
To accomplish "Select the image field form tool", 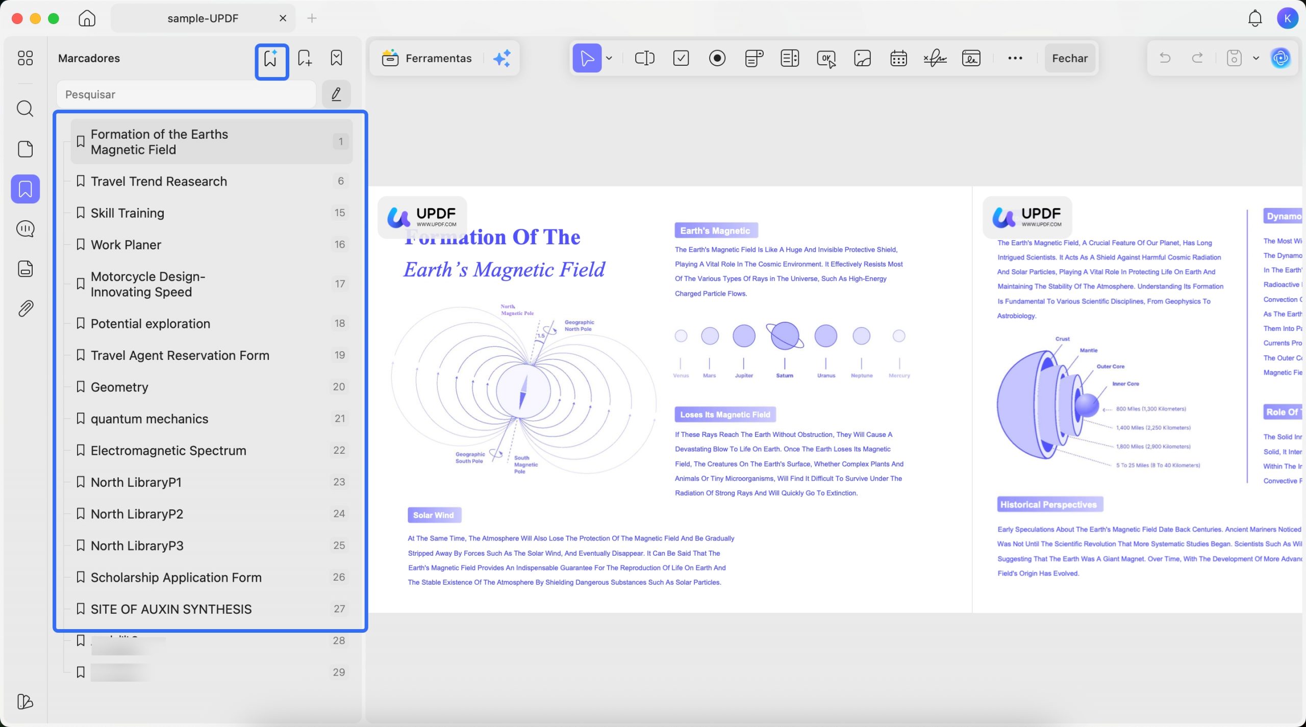I will tap(862, 58).
